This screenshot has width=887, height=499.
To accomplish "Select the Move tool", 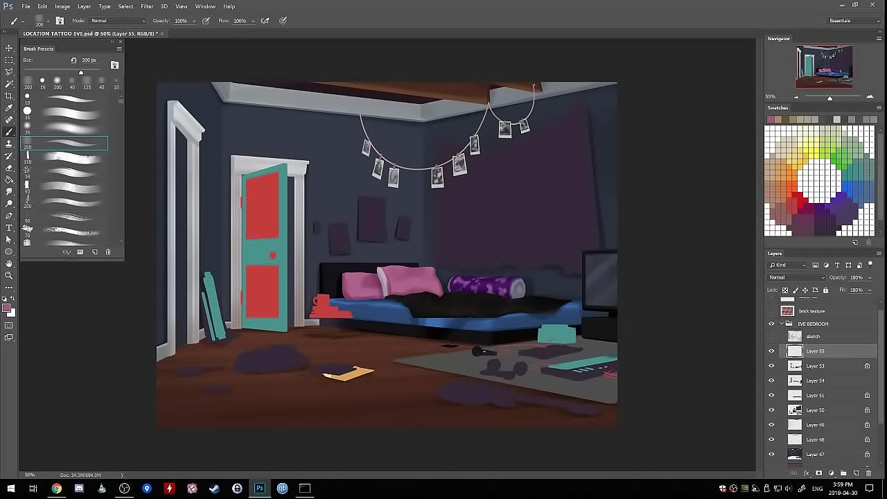I will [9, 48].
